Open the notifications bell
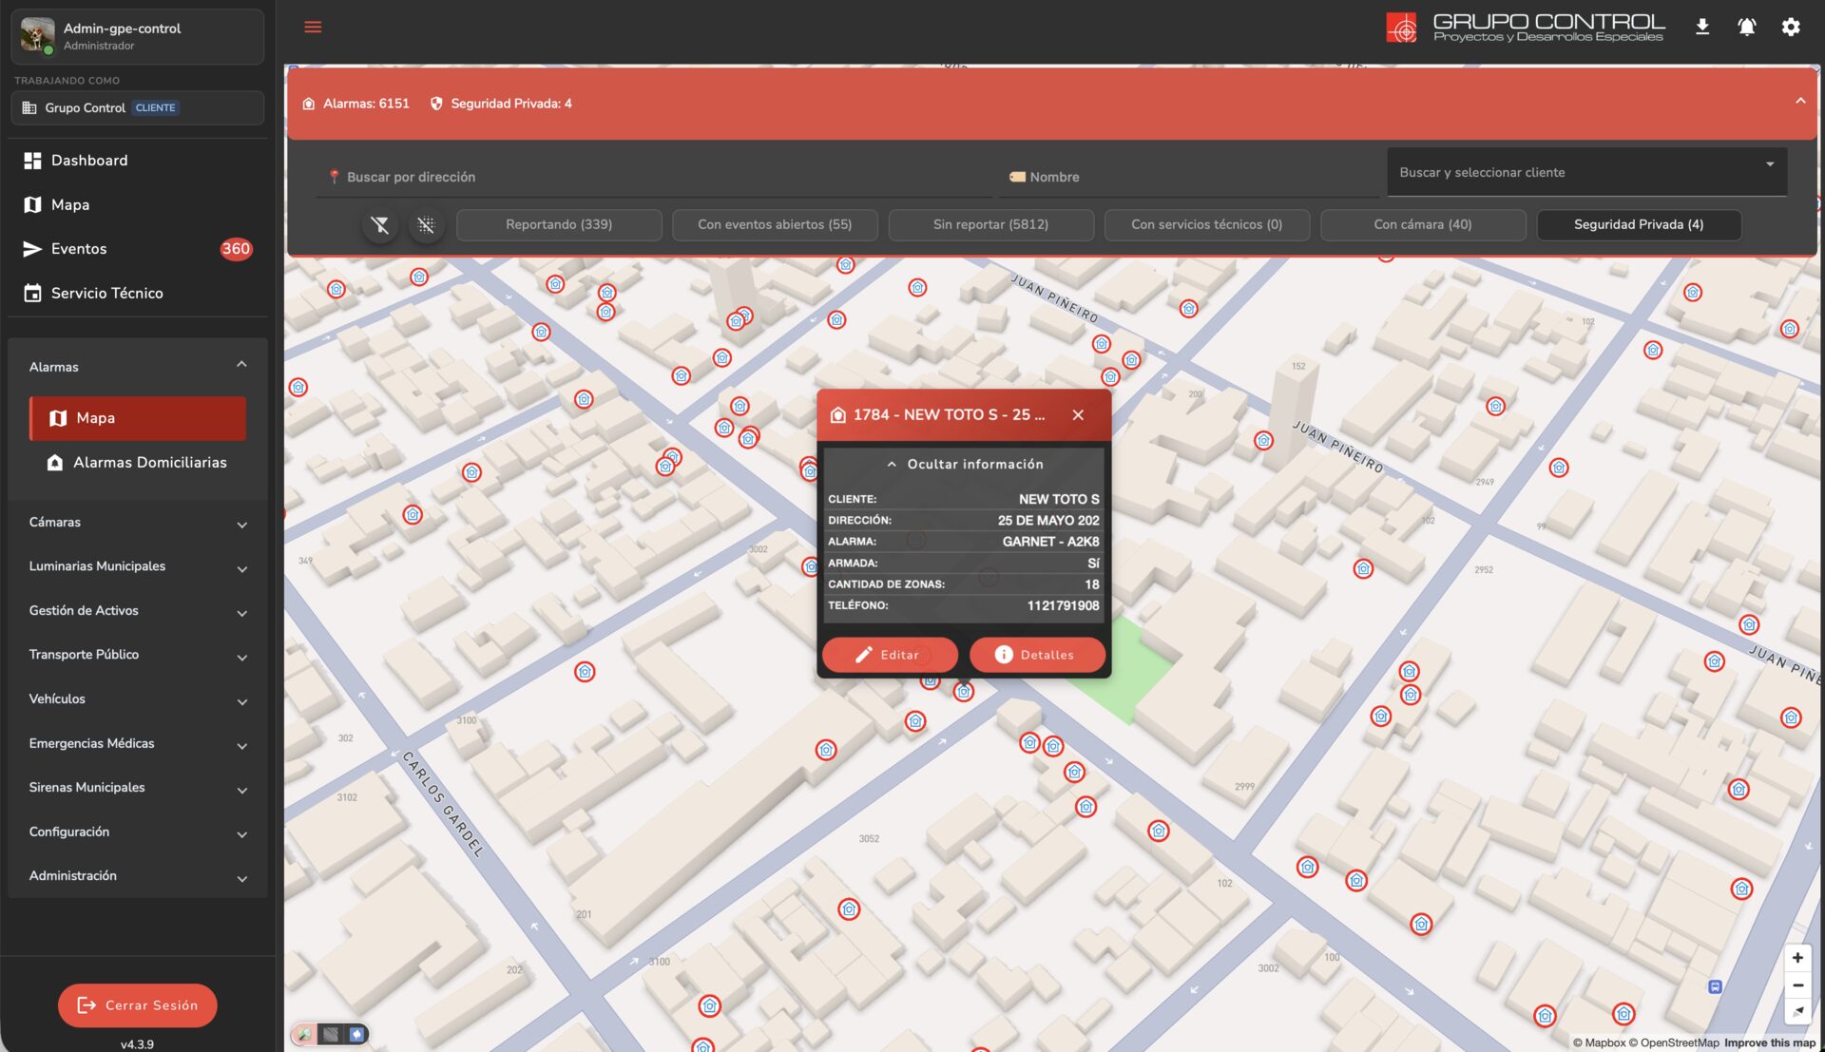This screenshot has width=1825, height=1052. (1746, 27)
